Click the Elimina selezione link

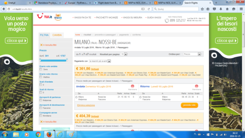86,105
